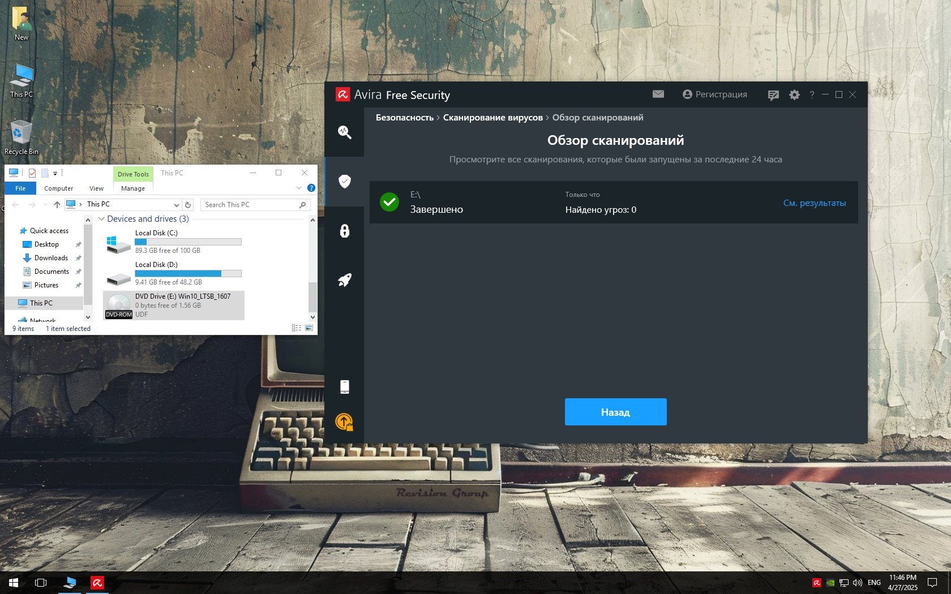Open File Explorer help icon

tap(311, 188)
